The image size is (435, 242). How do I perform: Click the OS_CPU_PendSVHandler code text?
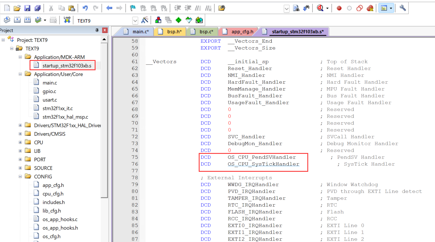(x=262, y=157)
